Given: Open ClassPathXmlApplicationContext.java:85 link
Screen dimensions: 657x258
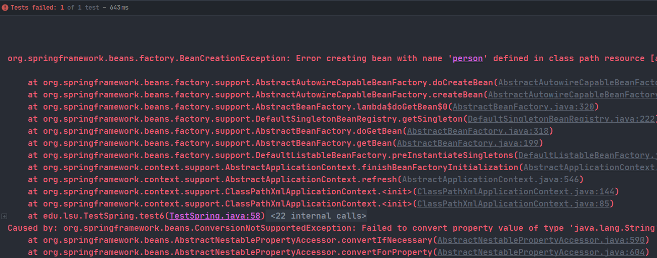Looking at the screenshot, I should (513, 204).
